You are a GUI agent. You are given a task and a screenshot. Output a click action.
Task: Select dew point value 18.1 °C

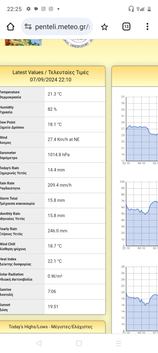click(54, 124)
